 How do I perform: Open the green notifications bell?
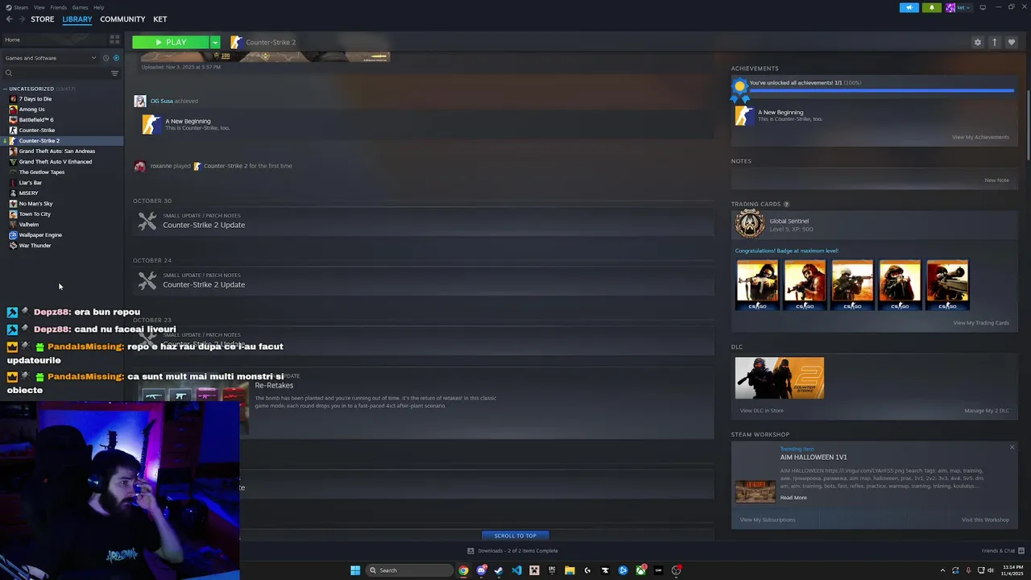point(932,7)
